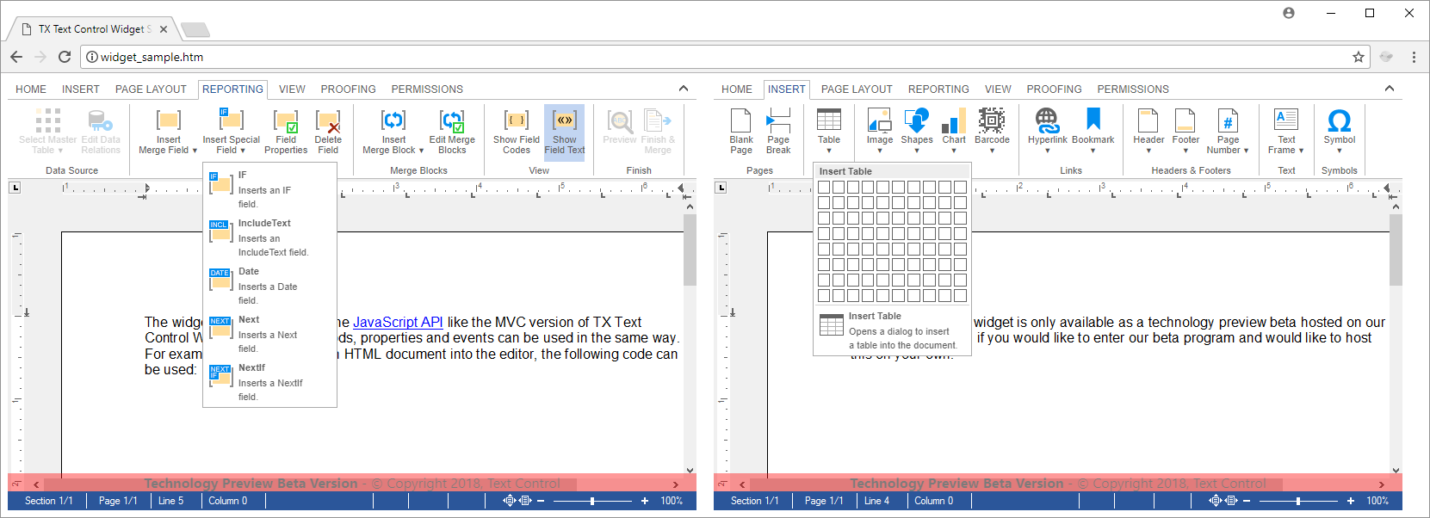
Task: Click Insert Table dialog option in right panel
Action: [x=892, y=330]
